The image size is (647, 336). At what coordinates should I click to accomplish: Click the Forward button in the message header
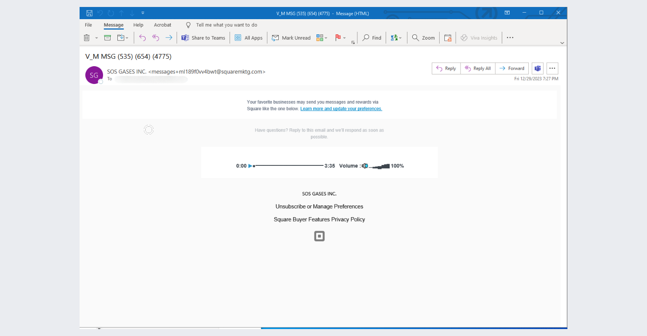pyautogui.click(x=512, y=68)
